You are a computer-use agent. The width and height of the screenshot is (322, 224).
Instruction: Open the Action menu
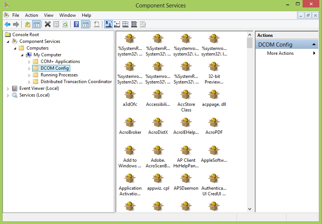[31, 15]
